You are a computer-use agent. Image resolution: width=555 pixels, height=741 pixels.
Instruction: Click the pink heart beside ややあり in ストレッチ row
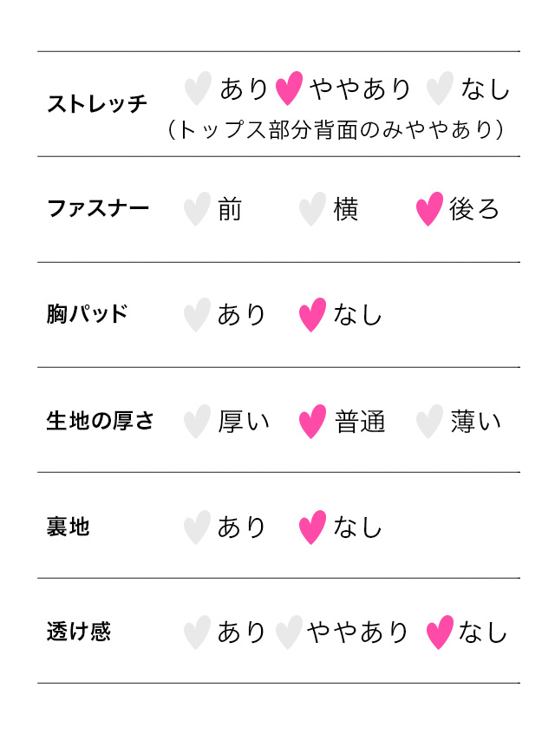pyautogui.click(x=289, y=89)
